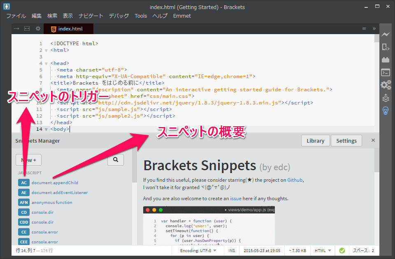395x259 pixels.
Task: Click the 2015-05-23 at 19:05 timestamp
Action: pos(262,251)
